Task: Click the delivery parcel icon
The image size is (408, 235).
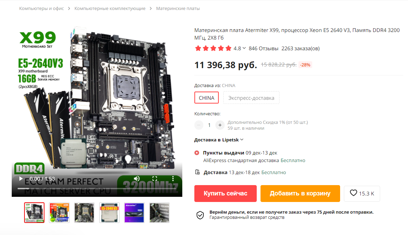Action: [x=197, y=172]
